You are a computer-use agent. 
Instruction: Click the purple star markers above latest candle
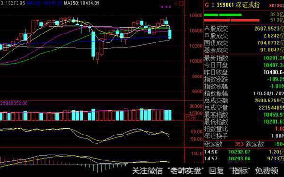(166, 7)
